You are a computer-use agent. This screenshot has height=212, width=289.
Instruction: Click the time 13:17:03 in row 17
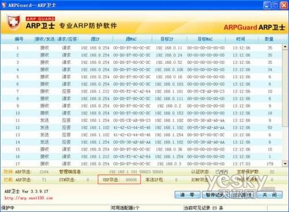[242, 164]
